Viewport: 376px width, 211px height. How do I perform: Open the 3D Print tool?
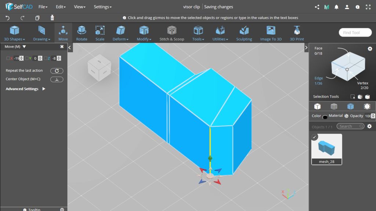click(x=297, y=33)
